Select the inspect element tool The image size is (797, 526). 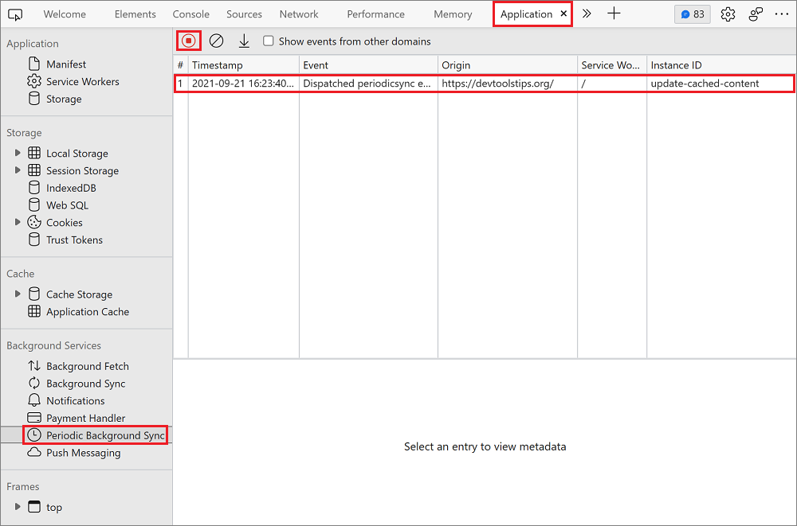[x=15, y=14]
